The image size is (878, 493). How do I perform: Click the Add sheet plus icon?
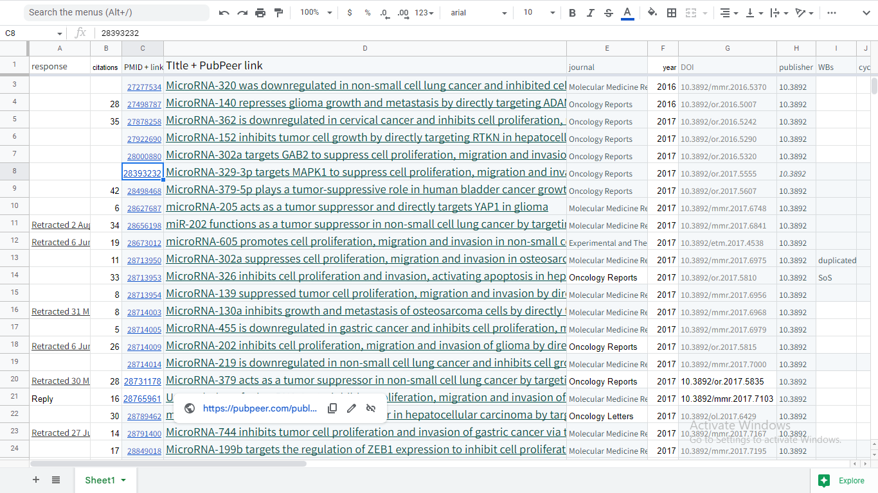(36, 480)
